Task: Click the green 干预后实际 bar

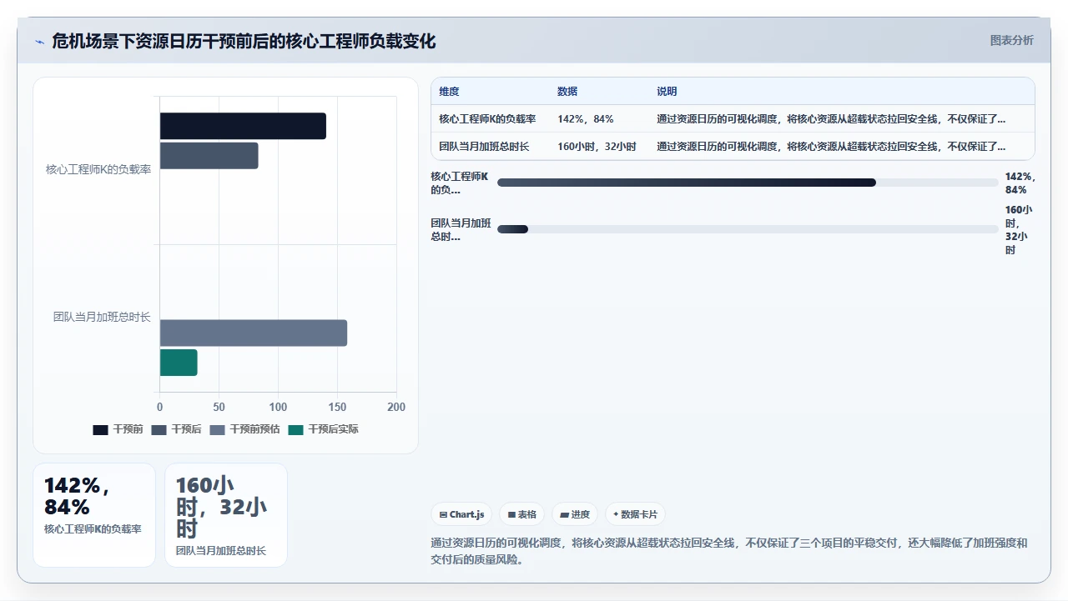Action: pyautogui.click(x=179, y=363)
